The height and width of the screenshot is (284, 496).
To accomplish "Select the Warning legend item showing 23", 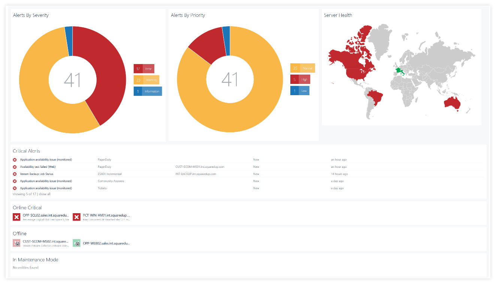I will pos(146,80).
